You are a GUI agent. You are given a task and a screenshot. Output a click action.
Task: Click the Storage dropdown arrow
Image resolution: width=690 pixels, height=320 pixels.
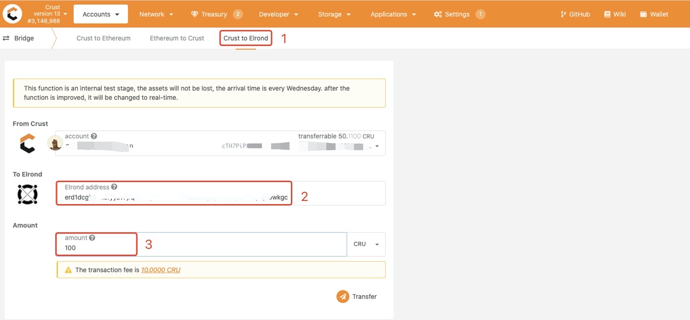[x=348, y=15]
